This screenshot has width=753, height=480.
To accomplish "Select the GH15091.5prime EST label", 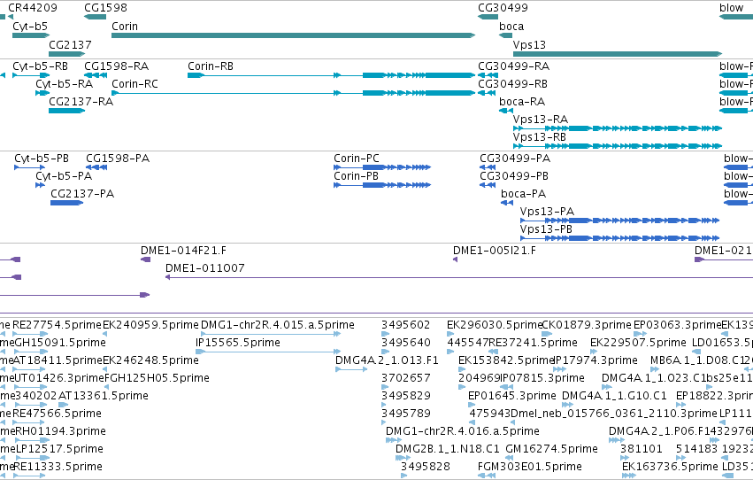I will 60,343.
